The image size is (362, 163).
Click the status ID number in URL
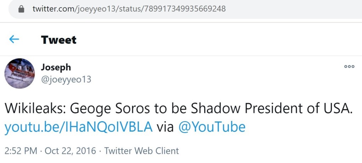185,9
